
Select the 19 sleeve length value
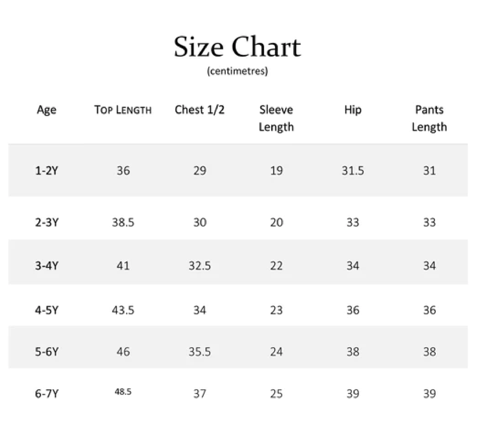click(276, 171)
